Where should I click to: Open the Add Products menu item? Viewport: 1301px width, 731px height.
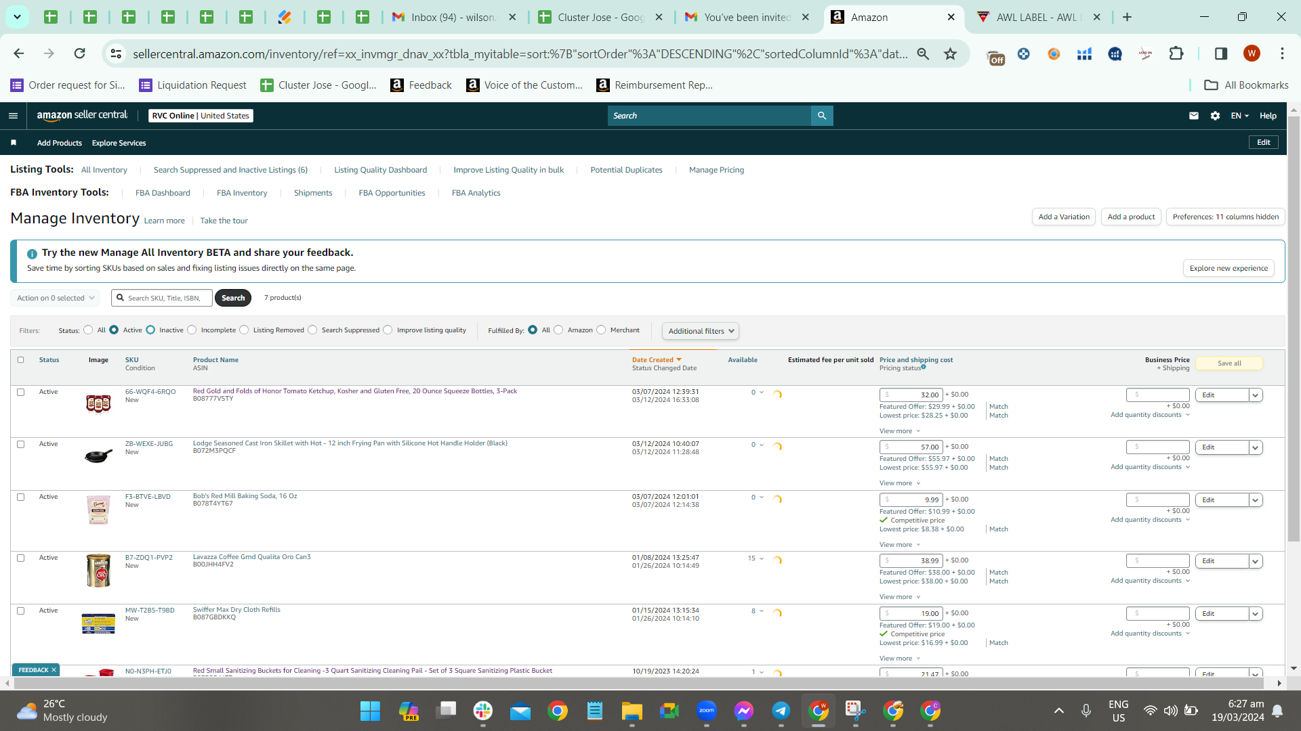point(60,143)
